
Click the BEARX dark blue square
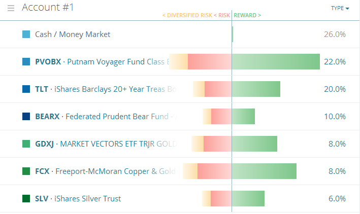point(26,117)
